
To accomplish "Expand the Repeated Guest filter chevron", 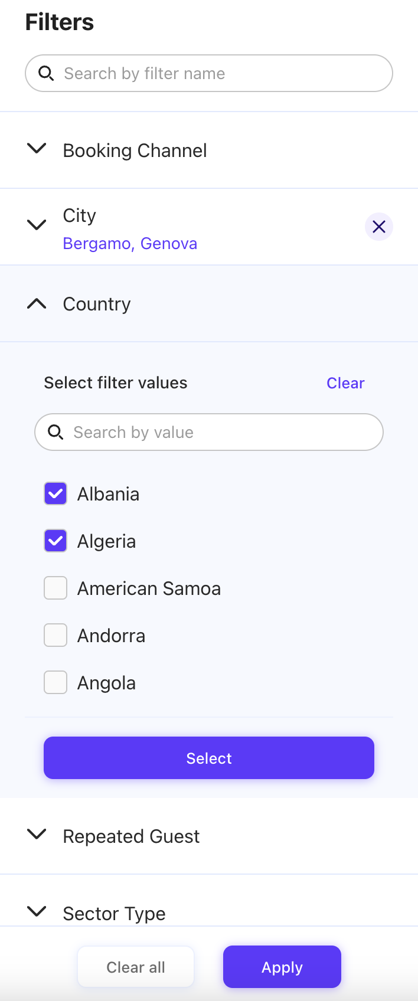I will (37, 835).
